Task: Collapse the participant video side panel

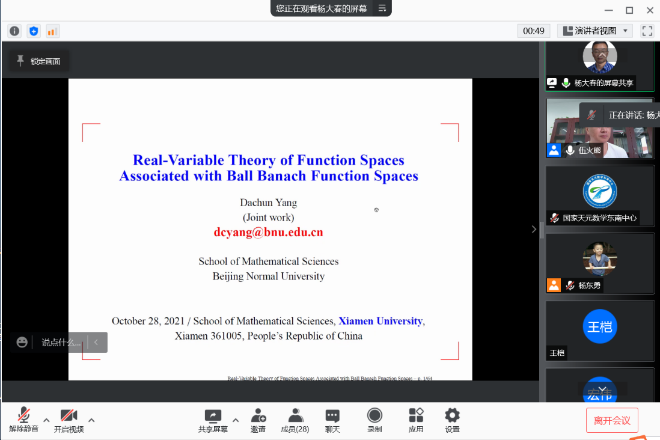Action: click(x=534, y=229)
